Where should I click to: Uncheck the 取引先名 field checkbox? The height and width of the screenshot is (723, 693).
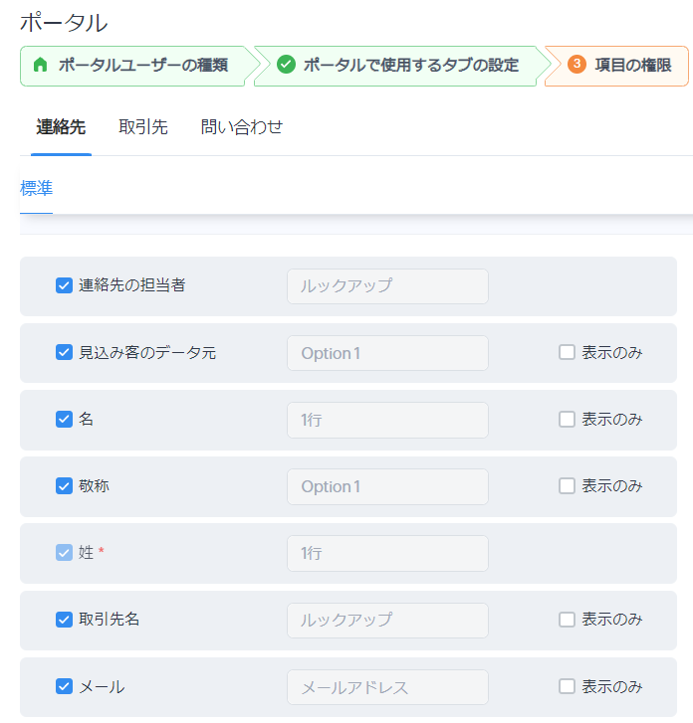[64, 620]
